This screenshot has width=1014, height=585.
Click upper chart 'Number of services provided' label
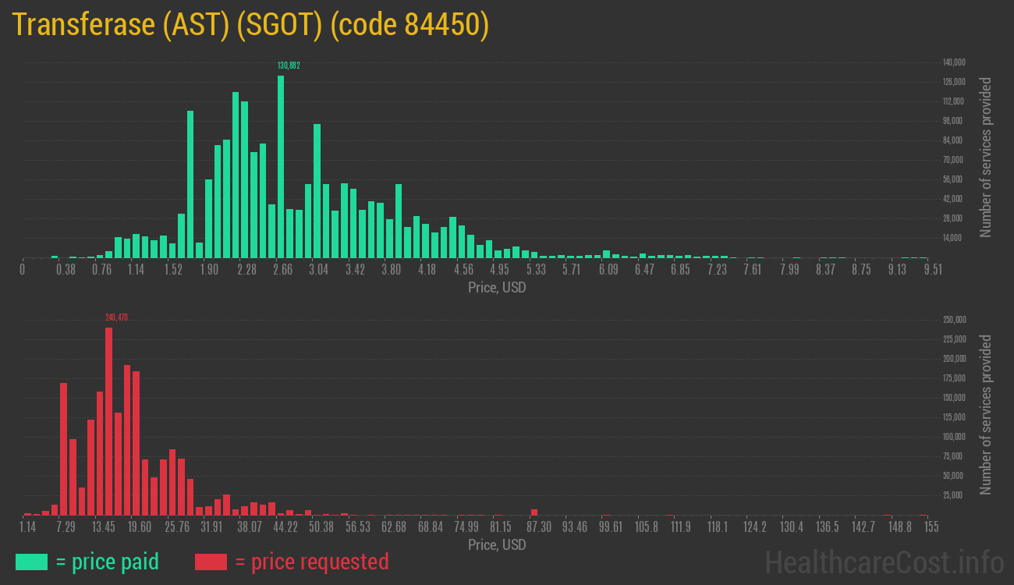tap(986, 157)
